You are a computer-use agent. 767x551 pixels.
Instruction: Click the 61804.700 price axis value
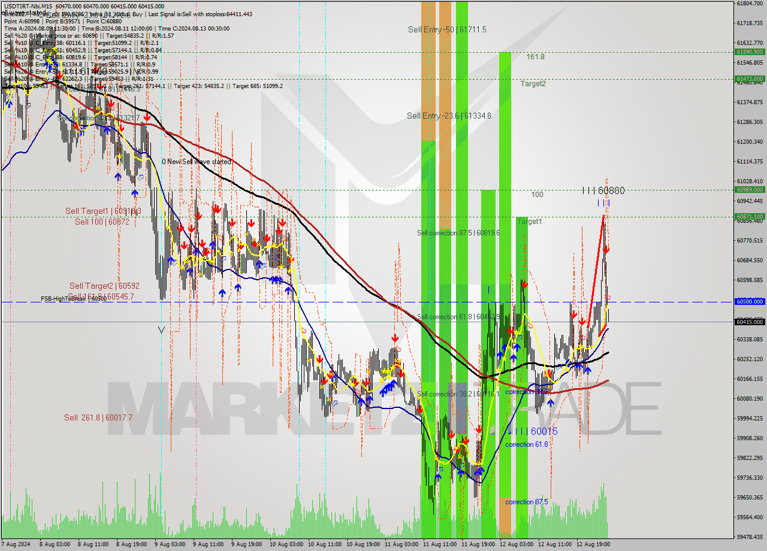point(750,4)
